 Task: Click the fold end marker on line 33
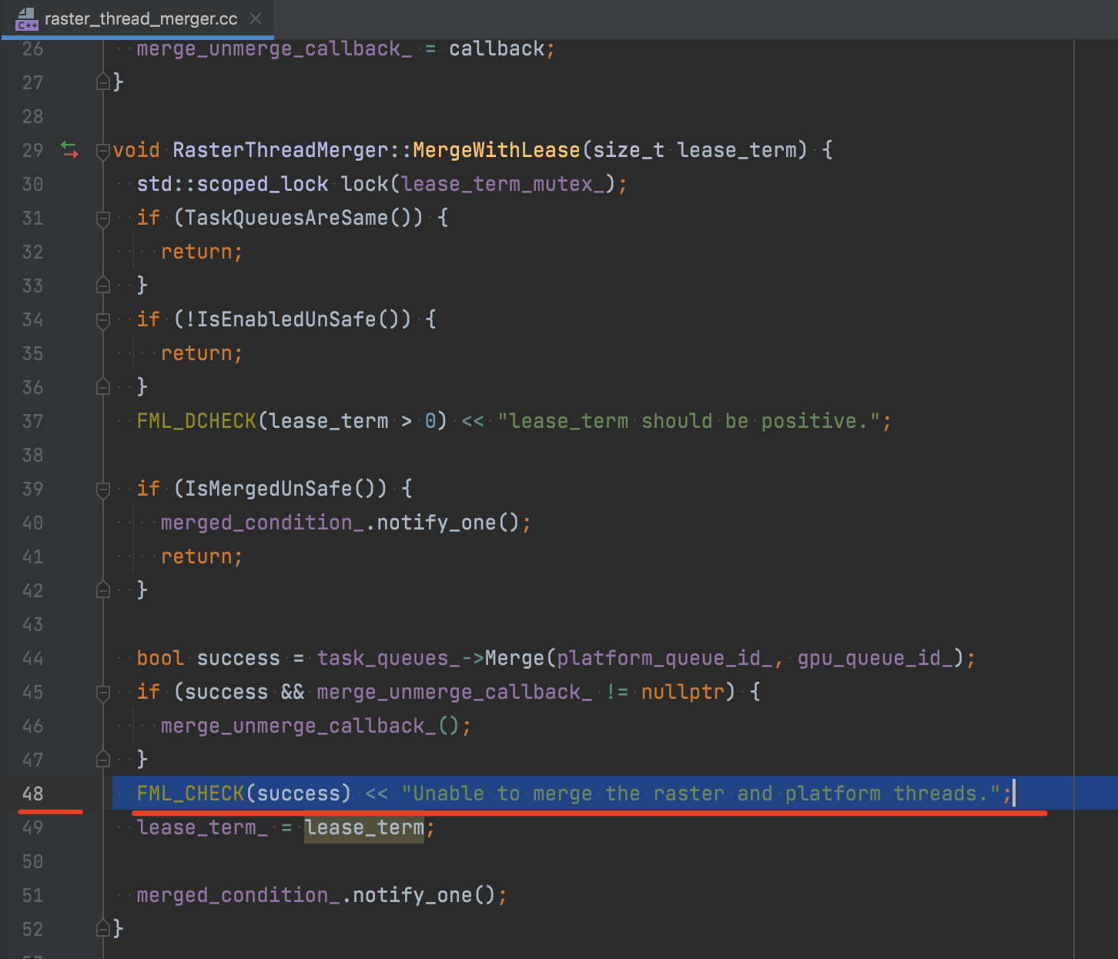click(102, 286)
